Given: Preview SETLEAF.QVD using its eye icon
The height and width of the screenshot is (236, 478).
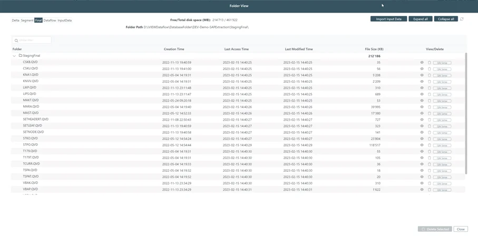Looking at the screenshot, I should pos(422,126).
